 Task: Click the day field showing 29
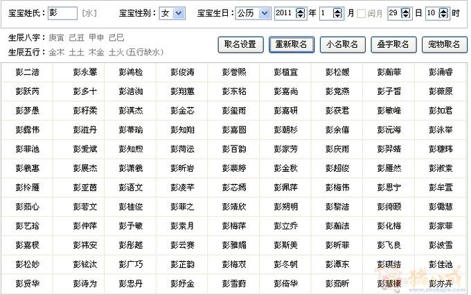coord(394,13)
